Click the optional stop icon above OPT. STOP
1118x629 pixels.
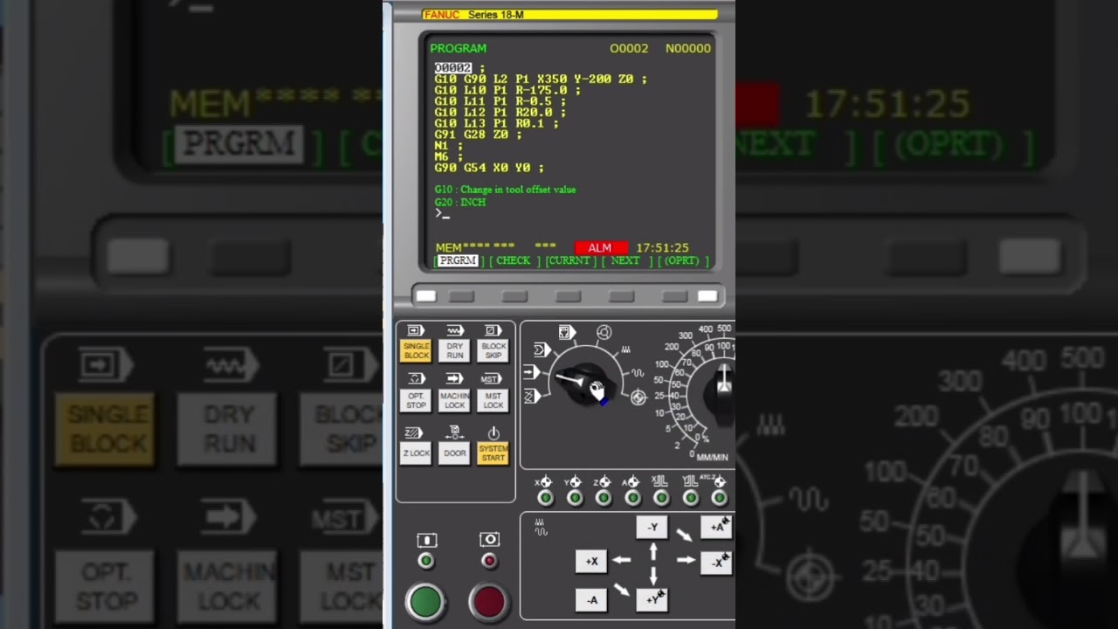(416, 379)
